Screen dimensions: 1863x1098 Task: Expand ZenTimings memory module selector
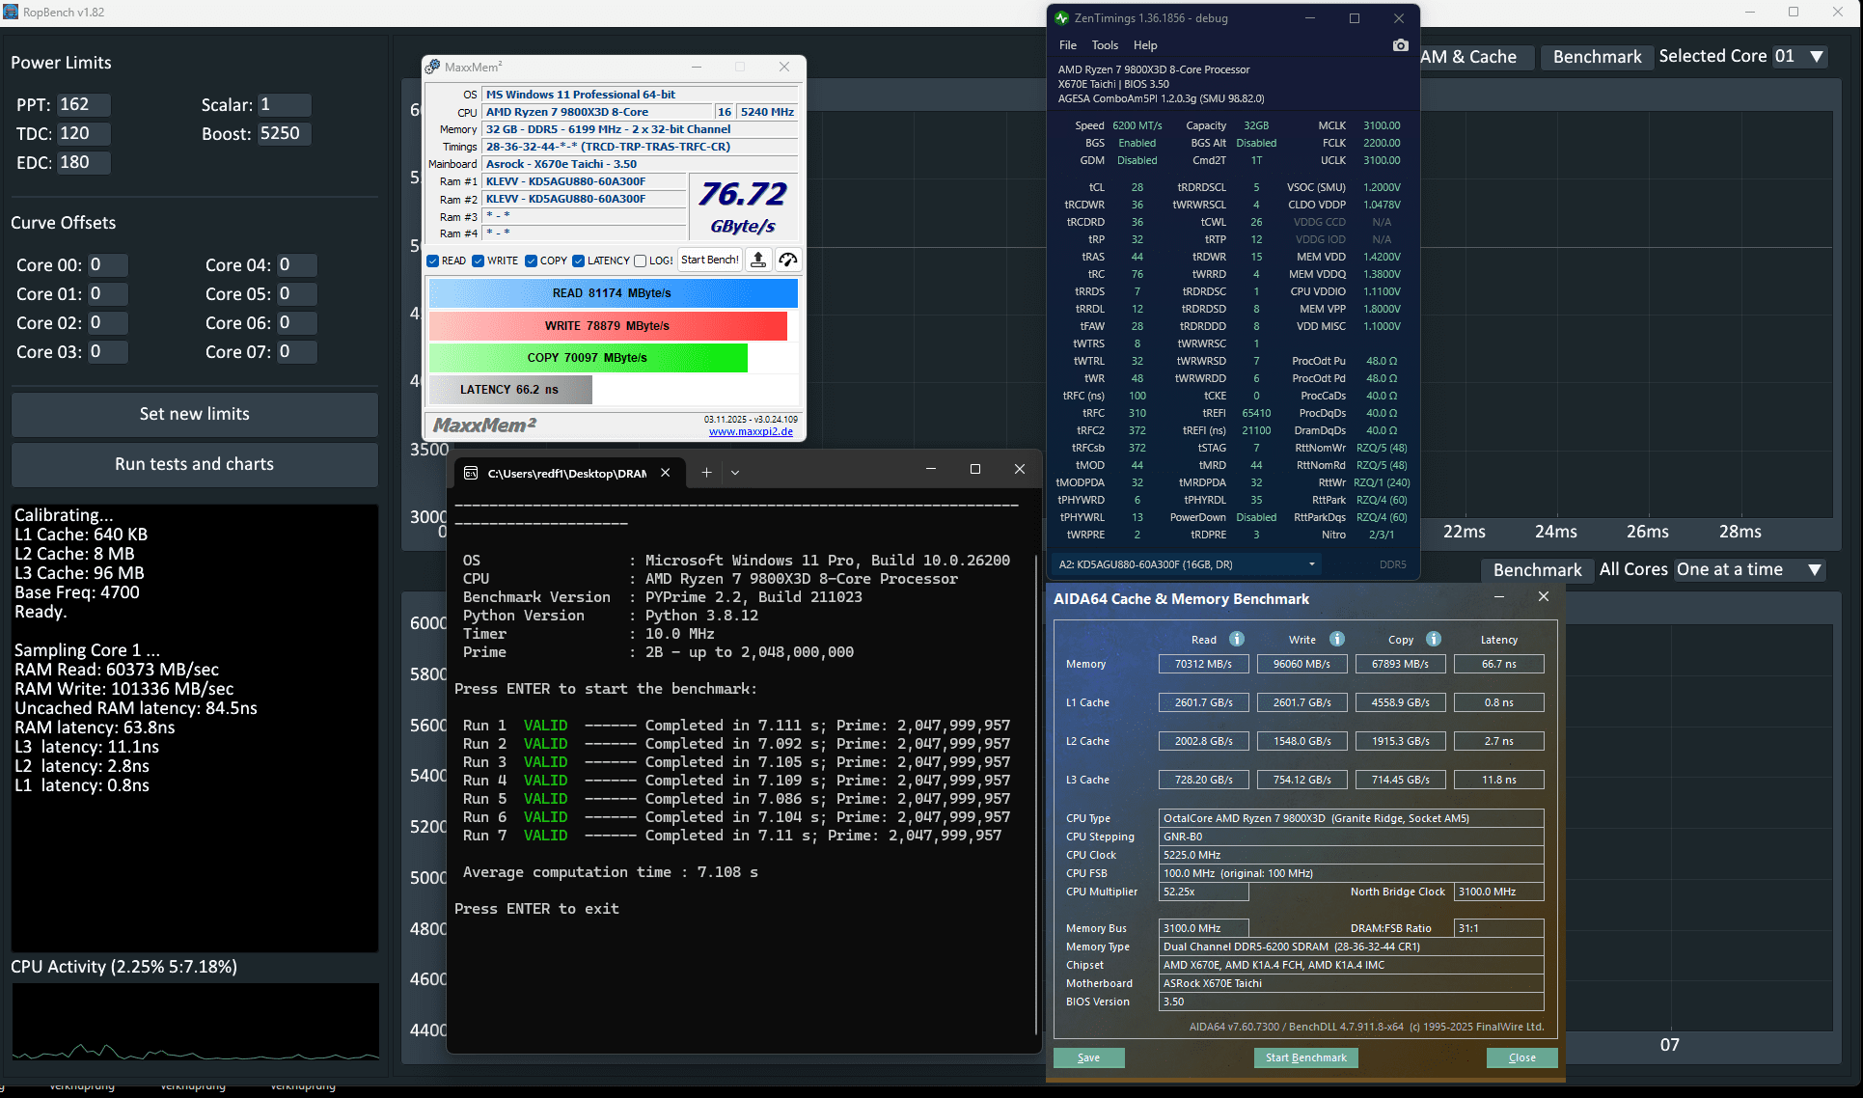[x=1311, y=564]
